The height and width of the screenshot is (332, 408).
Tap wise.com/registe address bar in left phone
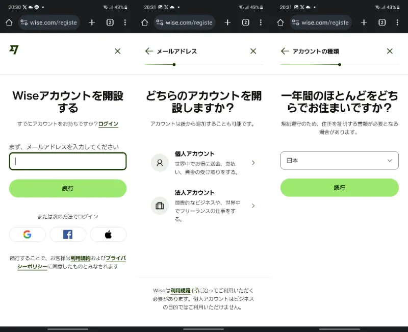tap(49, 22)
